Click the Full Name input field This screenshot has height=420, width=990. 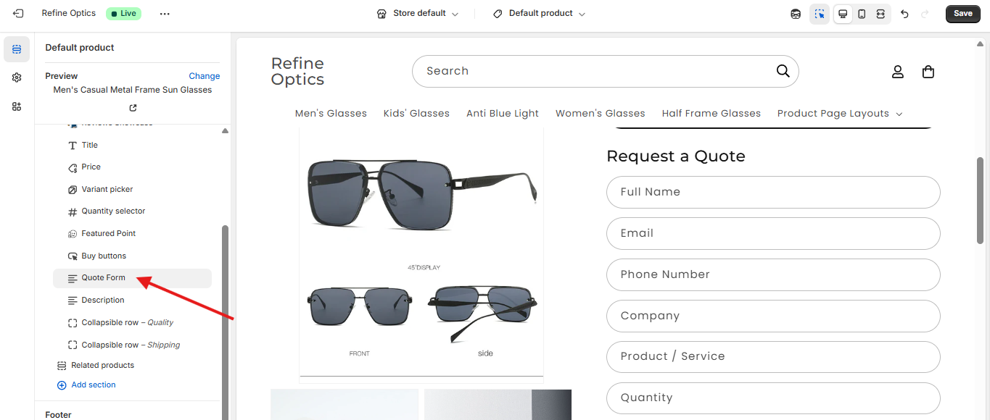pos(773,192)
